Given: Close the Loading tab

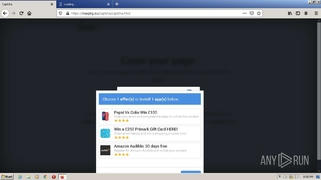Looking at the screenshot, I should point(108,4).
